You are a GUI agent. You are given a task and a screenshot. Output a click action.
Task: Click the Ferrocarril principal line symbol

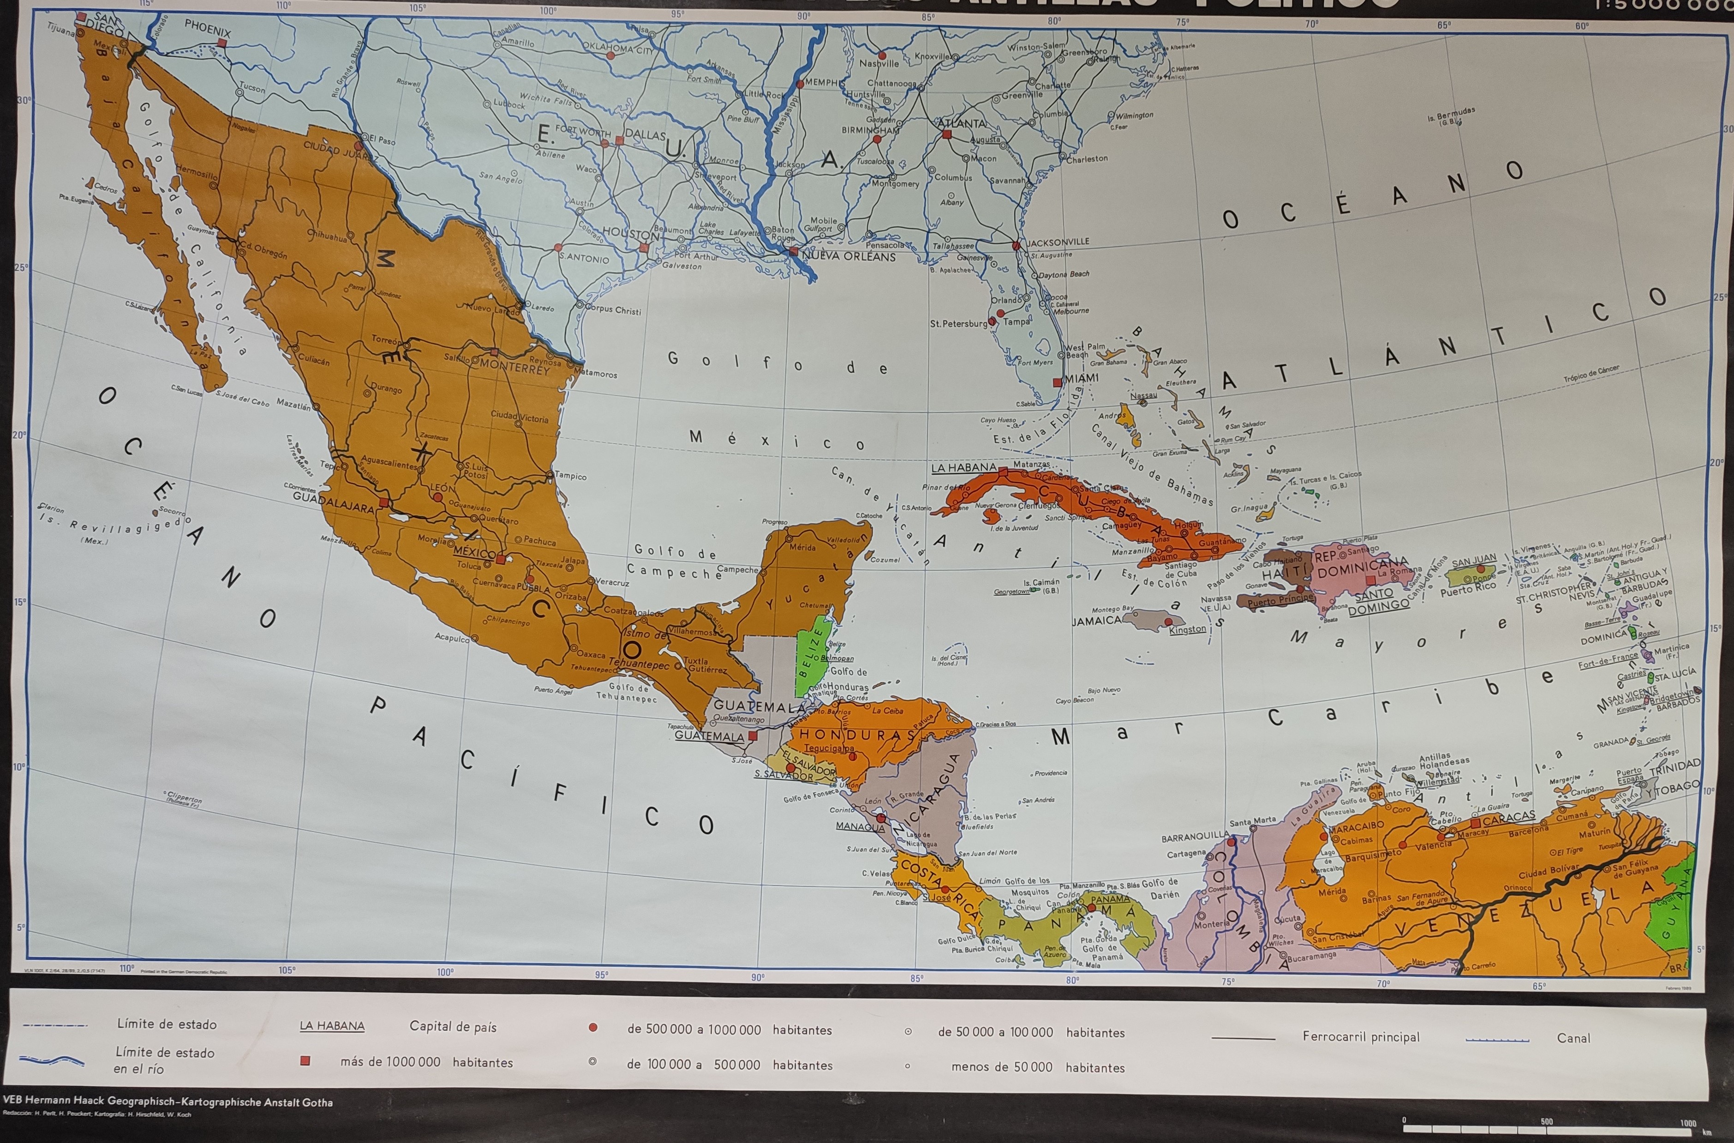point(1244,1038)
